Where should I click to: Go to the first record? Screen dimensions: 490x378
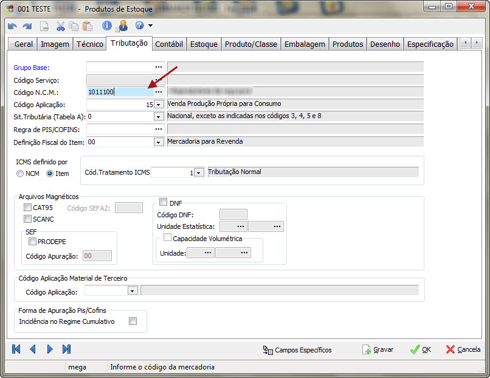click(16, 349)
